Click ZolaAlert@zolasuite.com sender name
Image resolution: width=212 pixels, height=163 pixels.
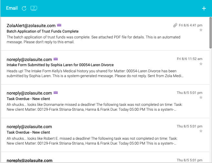(31, 25)
